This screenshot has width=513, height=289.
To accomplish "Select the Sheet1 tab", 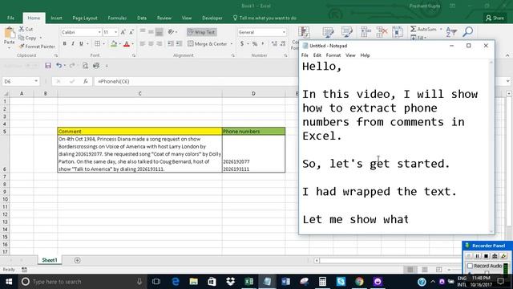I will coord(50,260).
